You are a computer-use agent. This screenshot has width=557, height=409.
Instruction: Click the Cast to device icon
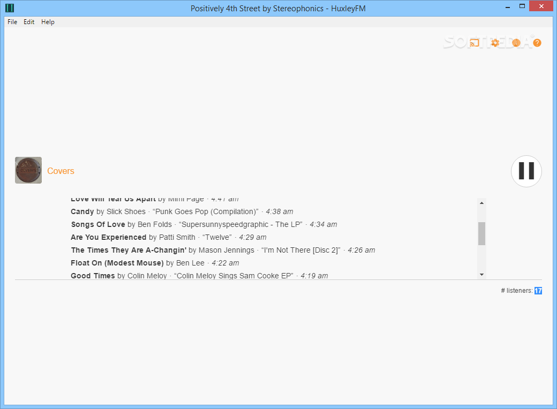(474, 43)
